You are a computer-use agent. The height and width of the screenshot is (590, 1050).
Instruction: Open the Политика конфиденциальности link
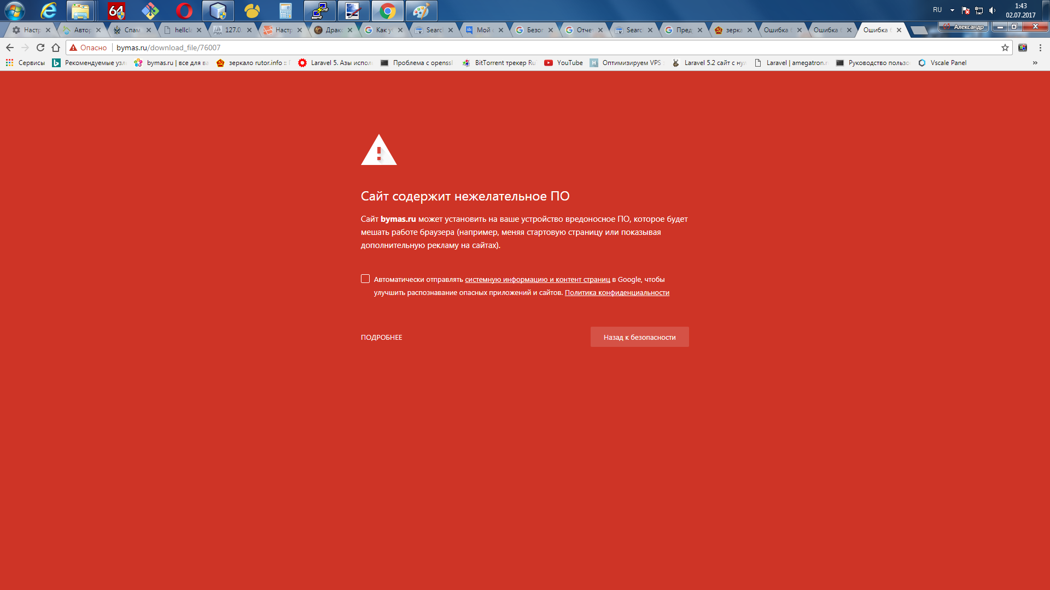pyautogui.click(x=617, y=293)
